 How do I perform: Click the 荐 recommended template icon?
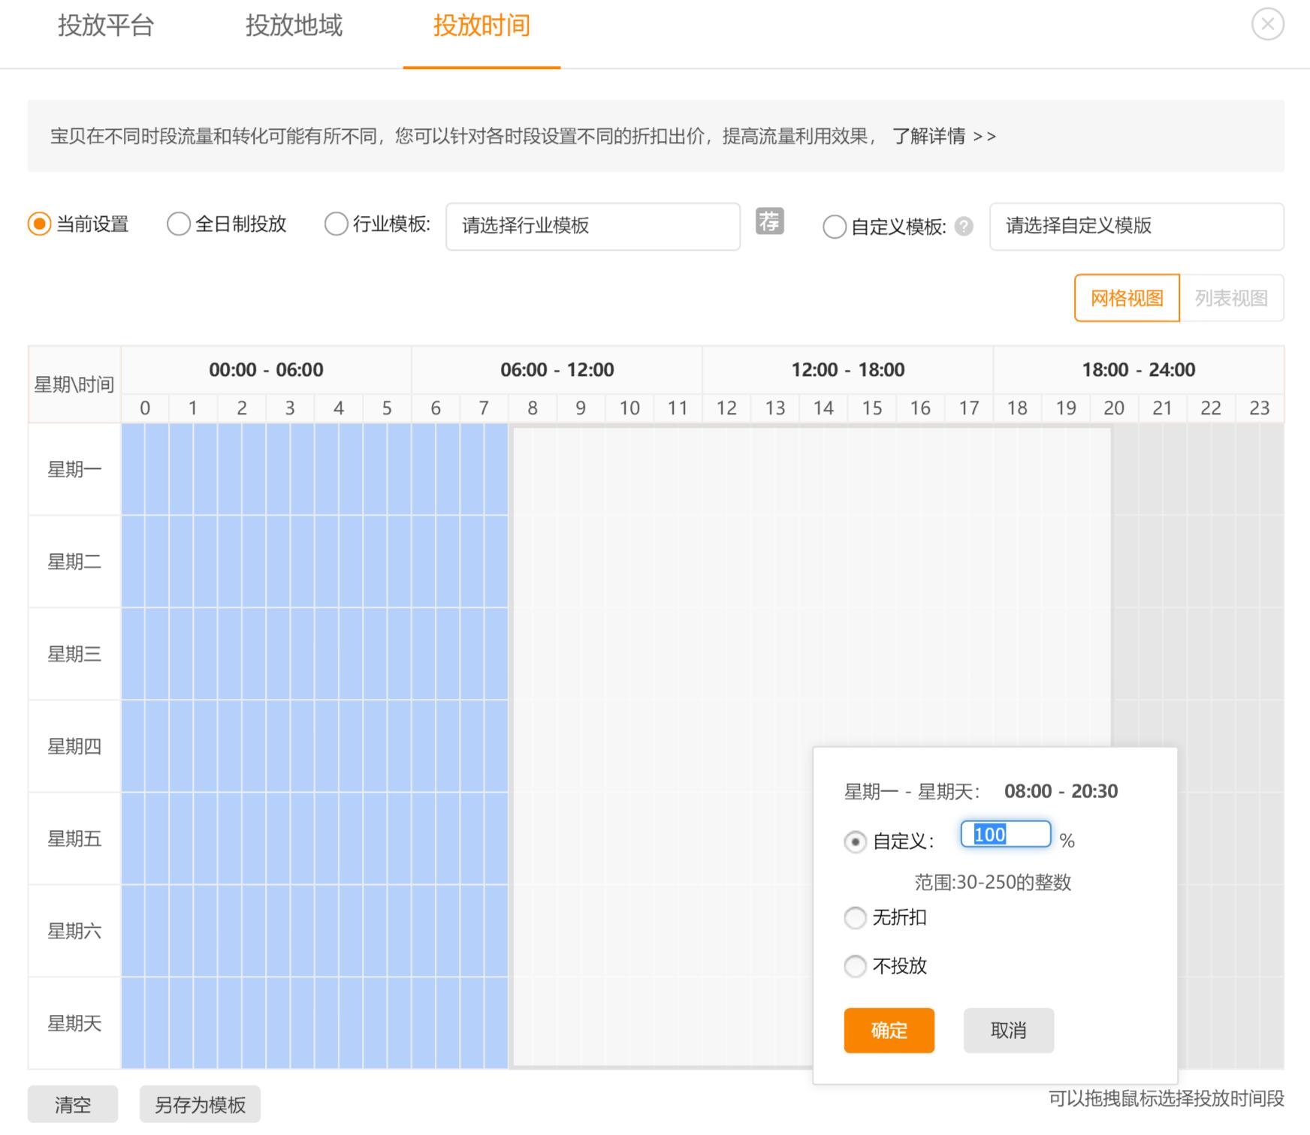coord(769,222)
